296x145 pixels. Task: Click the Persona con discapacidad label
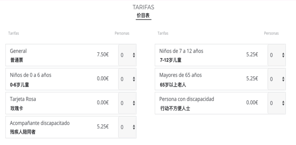tap(187, 99)
